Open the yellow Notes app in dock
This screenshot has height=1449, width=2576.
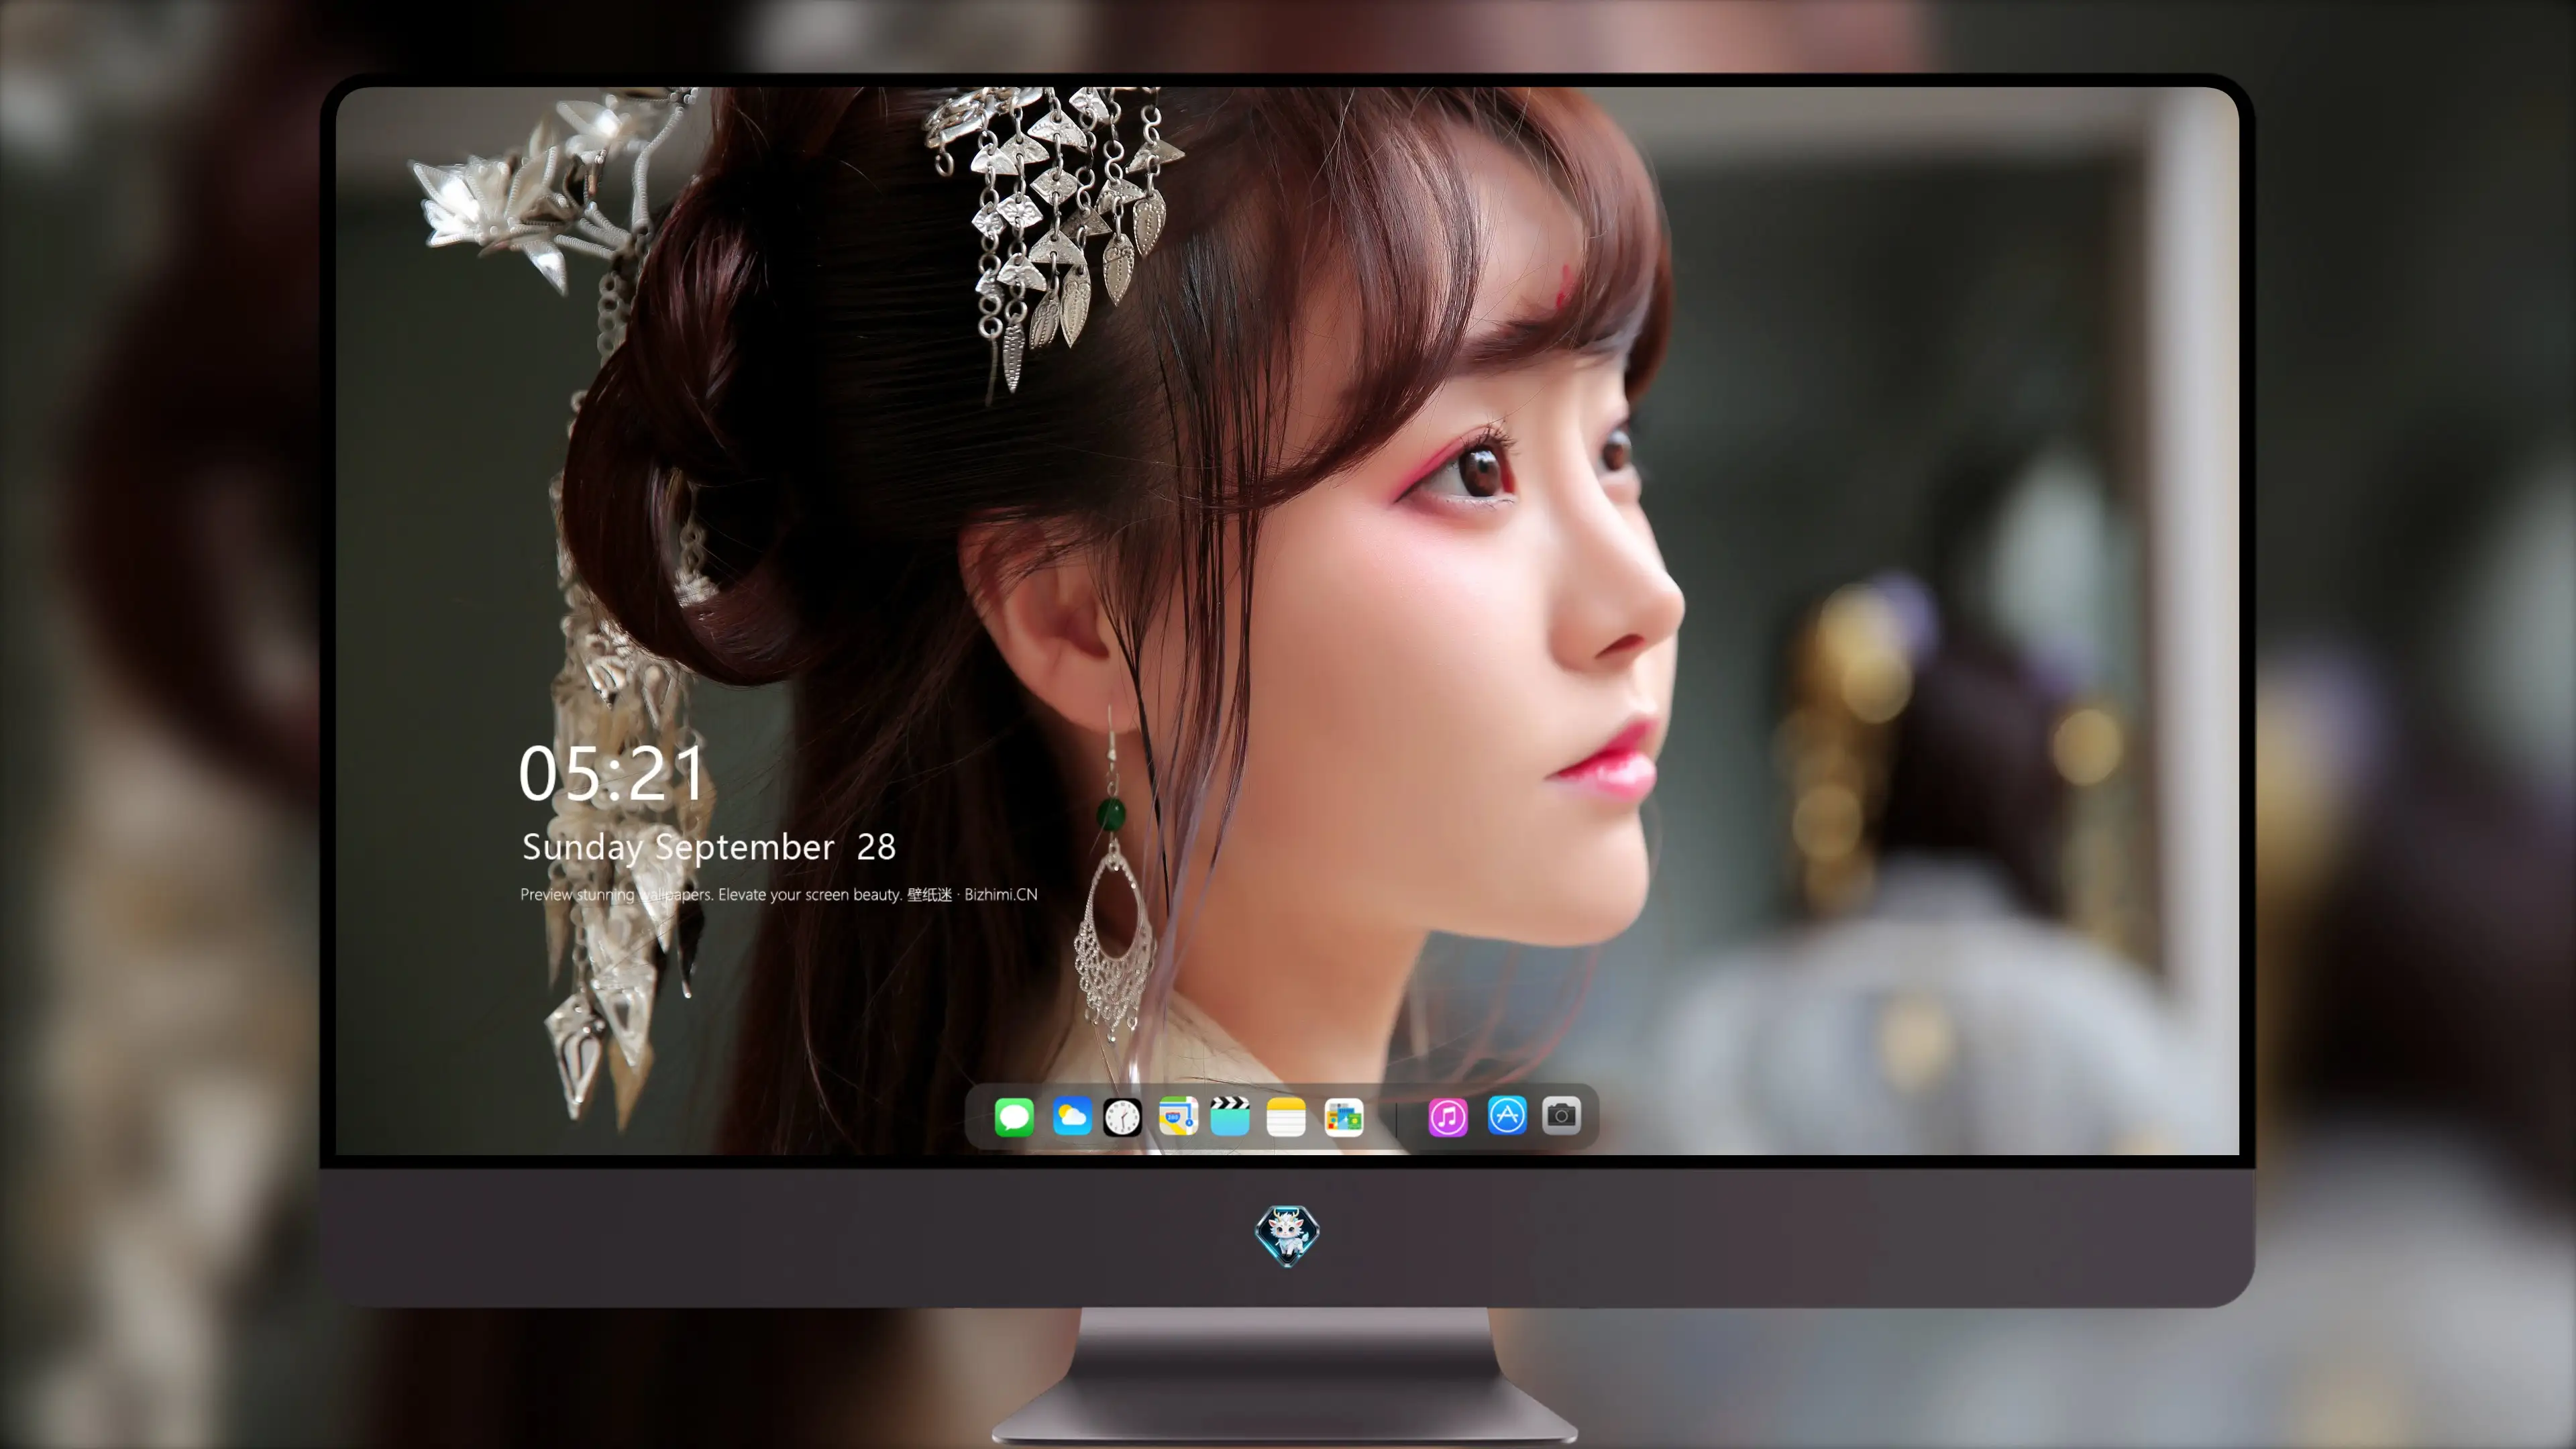(x=1286, y=1116)
